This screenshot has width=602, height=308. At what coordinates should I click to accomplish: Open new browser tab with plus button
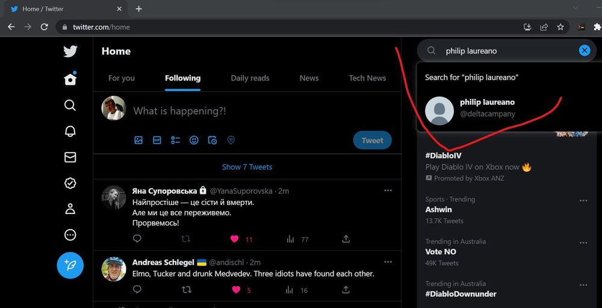(139, 9)
